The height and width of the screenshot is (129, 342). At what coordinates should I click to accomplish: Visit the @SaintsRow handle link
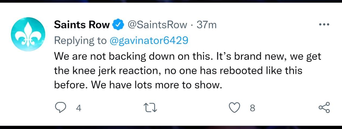[157, 25]
